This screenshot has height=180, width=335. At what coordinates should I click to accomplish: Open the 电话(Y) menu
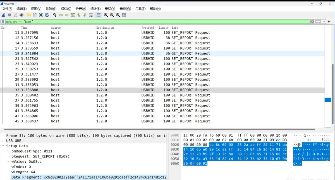(x=110, y=9)
